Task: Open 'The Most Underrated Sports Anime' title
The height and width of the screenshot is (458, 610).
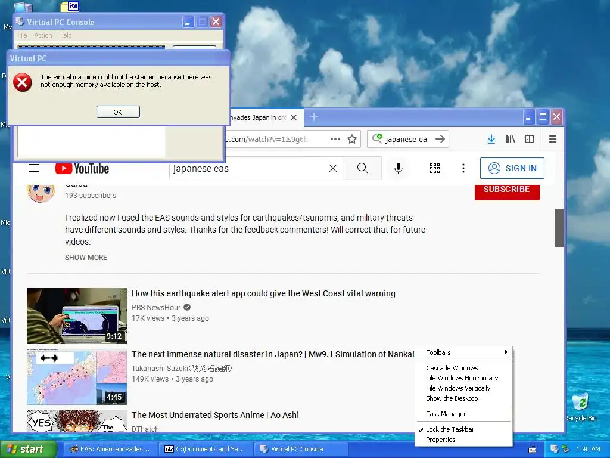Action: point(215,415)
